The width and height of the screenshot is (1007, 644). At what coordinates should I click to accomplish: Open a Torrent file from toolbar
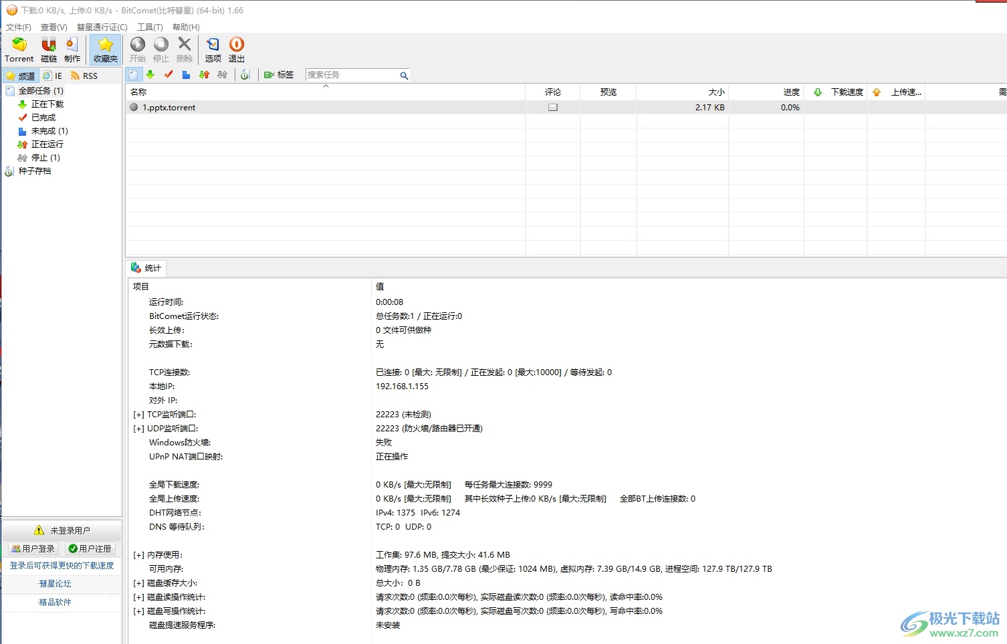19,50
